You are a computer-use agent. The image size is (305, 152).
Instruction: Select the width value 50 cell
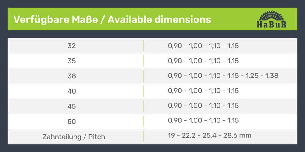click(71, 122)
